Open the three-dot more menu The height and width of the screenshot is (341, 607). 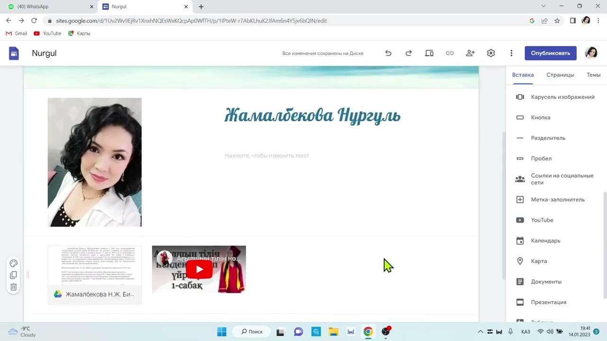tap(511, 53)
